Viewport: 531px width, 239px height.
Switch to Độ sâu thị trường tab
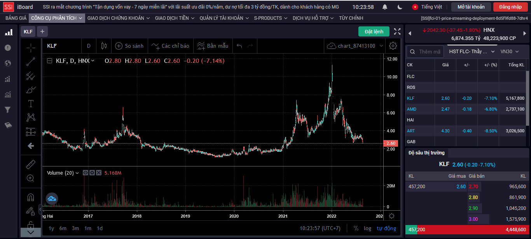[x=426, y=153]
